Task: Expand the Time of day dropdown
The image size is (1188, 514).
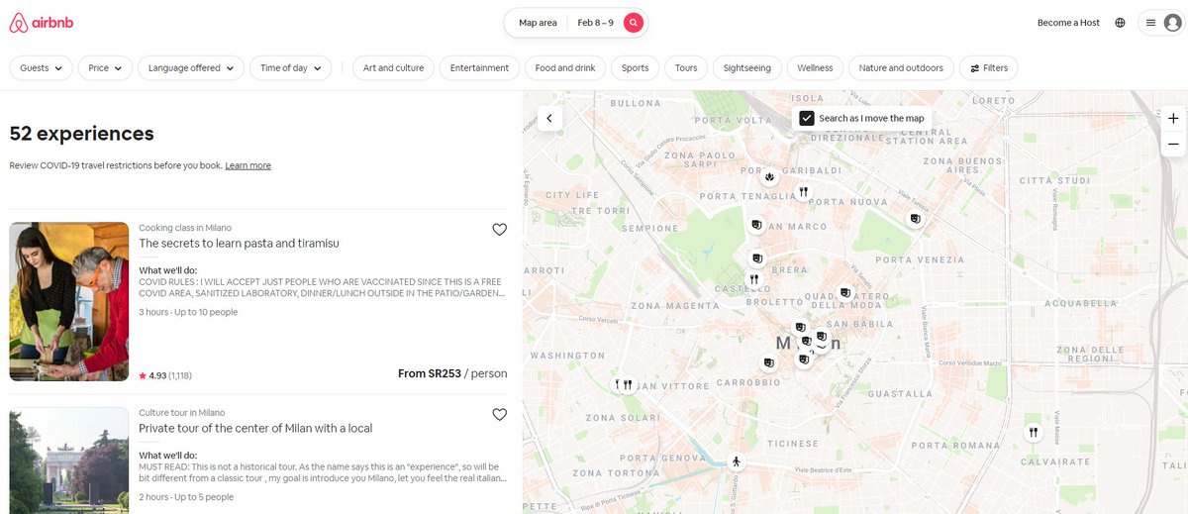Action: pyautogui.click(x=290, y=68)
